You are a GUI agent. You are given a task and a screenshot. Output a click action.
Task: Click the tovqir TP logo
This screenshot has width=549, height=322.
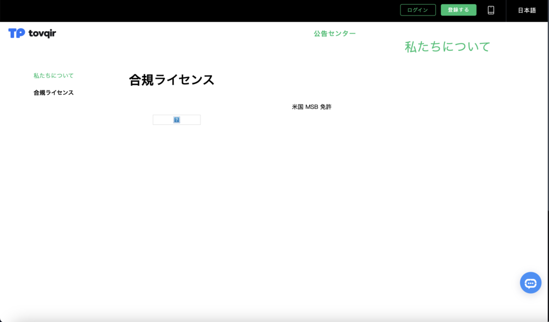[32, 33]
